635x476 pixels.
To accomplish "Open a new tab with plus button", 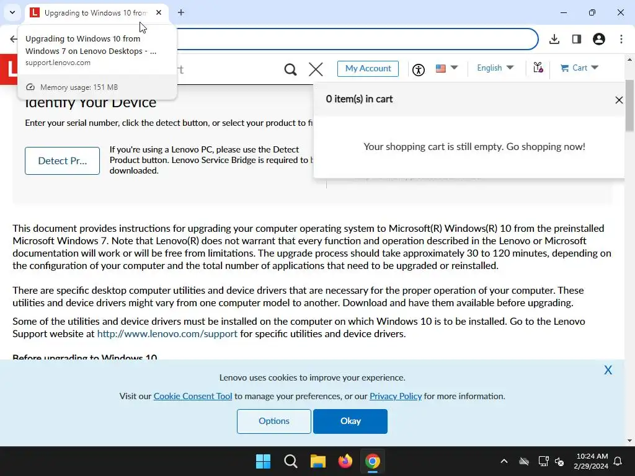I will pos(181,12).
